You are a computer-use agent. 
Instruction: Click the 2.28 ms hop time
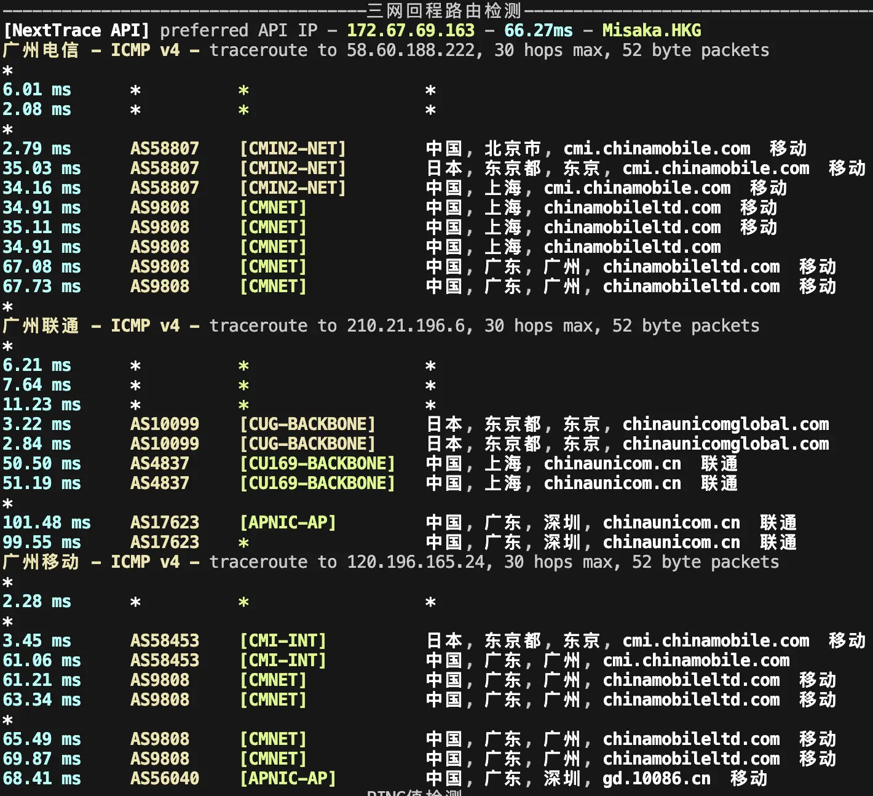[37, 601]
